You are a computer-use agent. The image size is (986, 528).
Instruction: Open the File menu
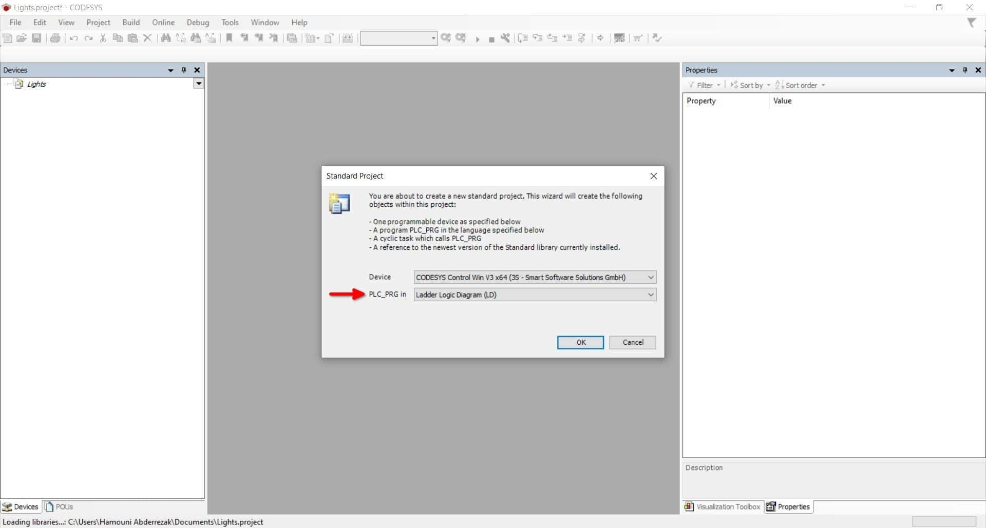click(15, 23)
